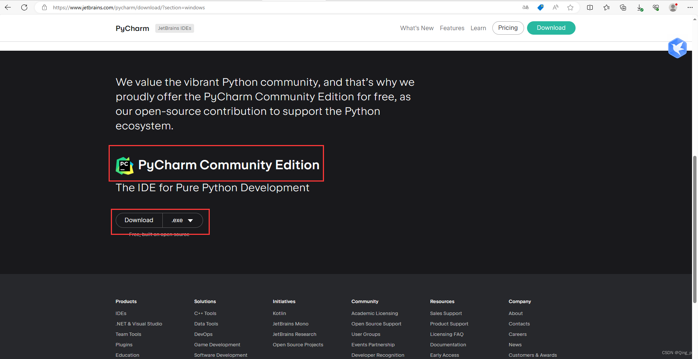The width and height of the screenshot is (698, 359).
Task: Open the blue shopping price tag icon
Action: (540, 7)
